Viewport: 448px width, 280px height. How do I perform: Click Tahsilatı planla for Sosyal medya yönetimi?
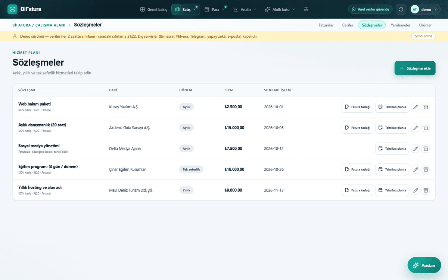click(x=392, y=149)
